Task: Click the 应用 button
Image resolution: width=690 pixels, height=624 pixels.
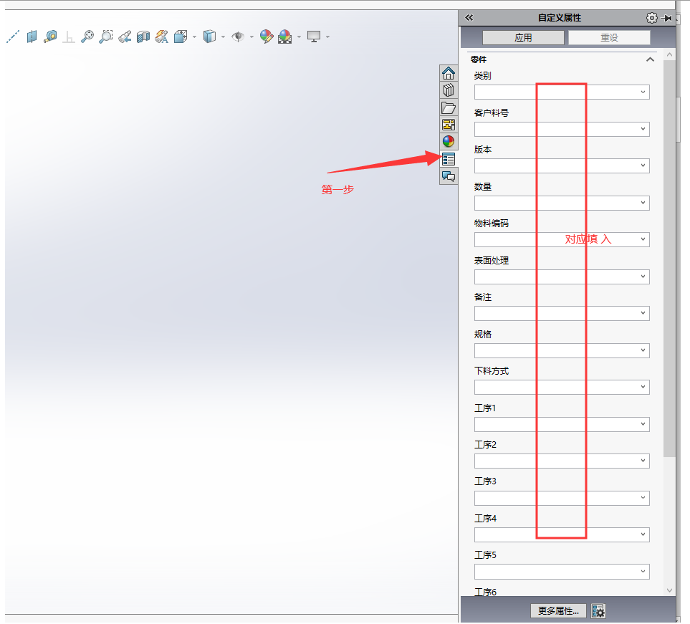Action: pos(523,38)
